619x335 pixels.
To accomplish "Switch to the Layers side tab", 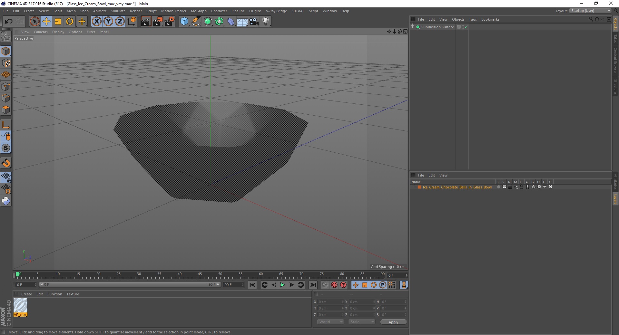I will tap(615, 199).
